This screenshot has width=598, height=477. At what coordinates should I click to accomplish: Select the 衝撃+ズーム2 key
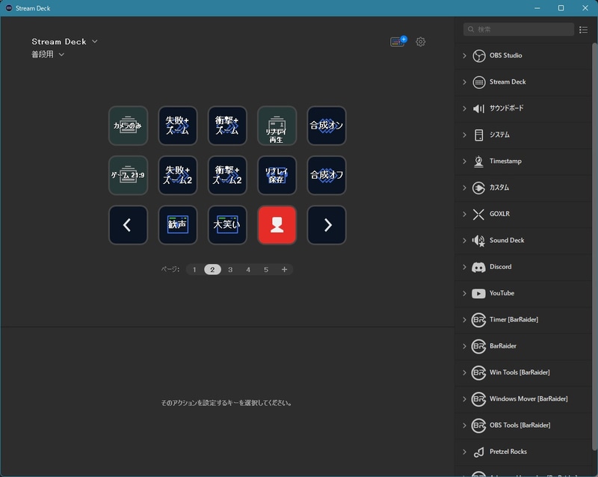(227, 175)
